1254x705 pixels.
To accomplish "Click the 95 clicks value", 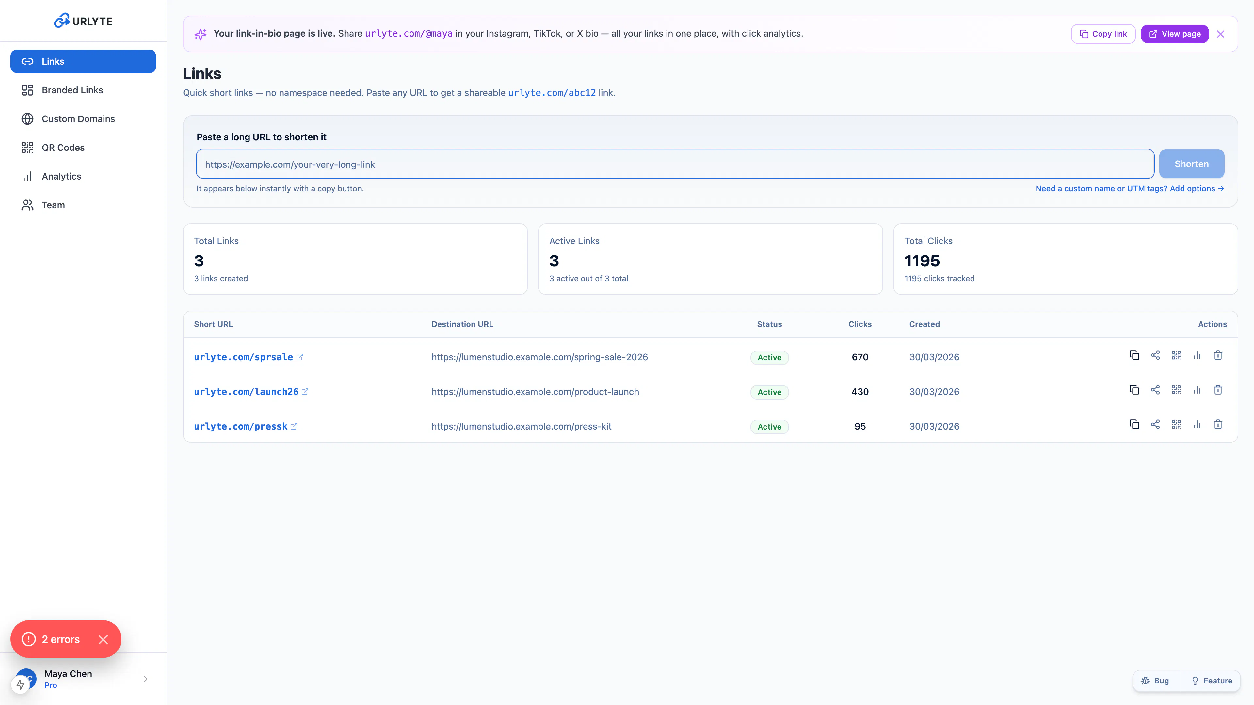I will (860, 426).
